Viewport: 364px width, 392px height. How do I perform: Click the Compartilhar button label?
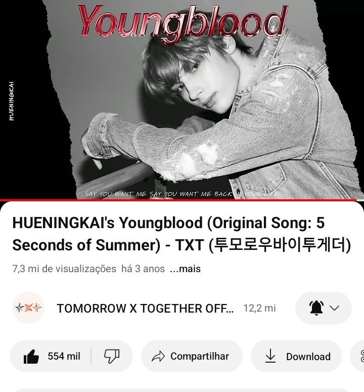click(x=200, y=356)
